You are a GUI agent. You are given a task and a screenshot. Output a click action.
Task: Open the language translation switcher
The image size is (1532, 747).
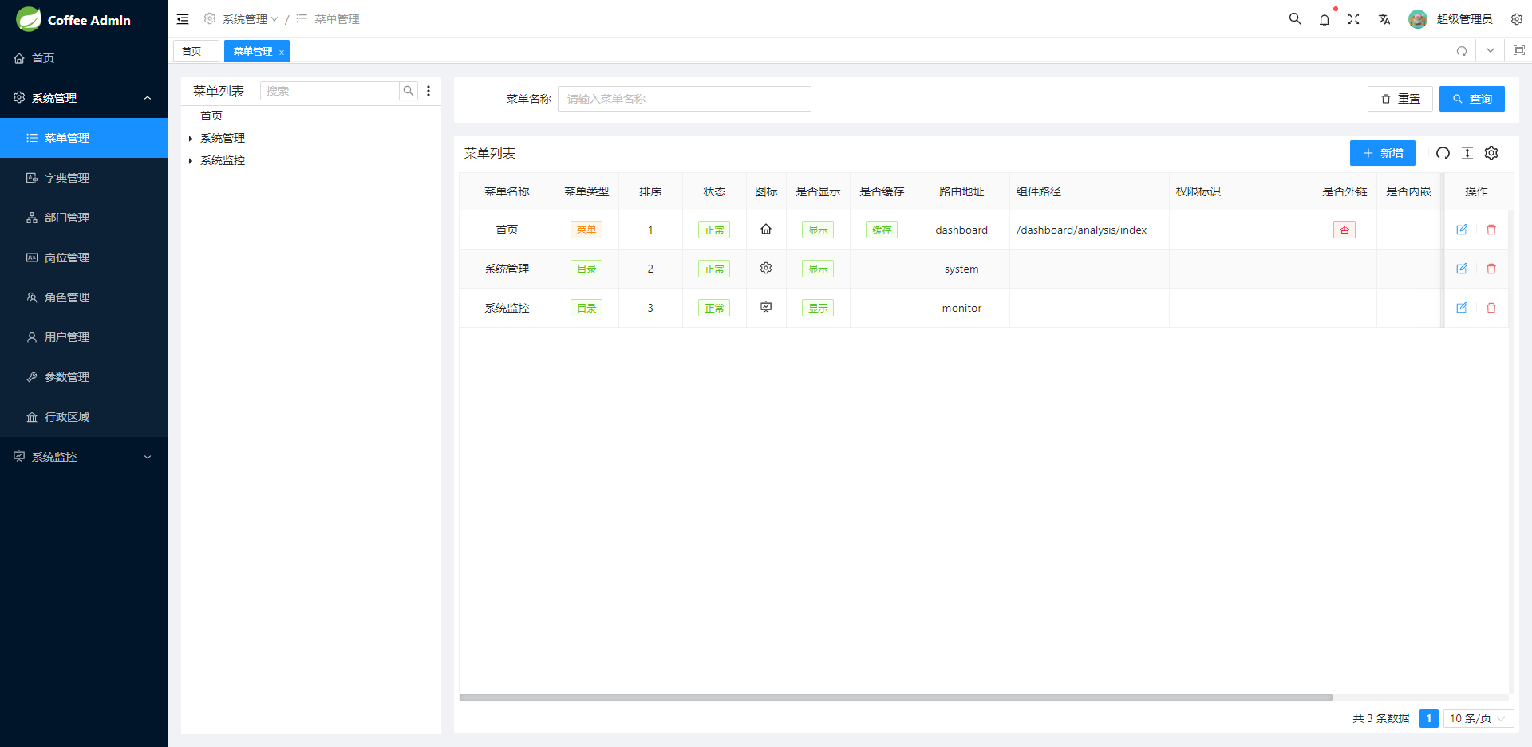point(1384,19)
